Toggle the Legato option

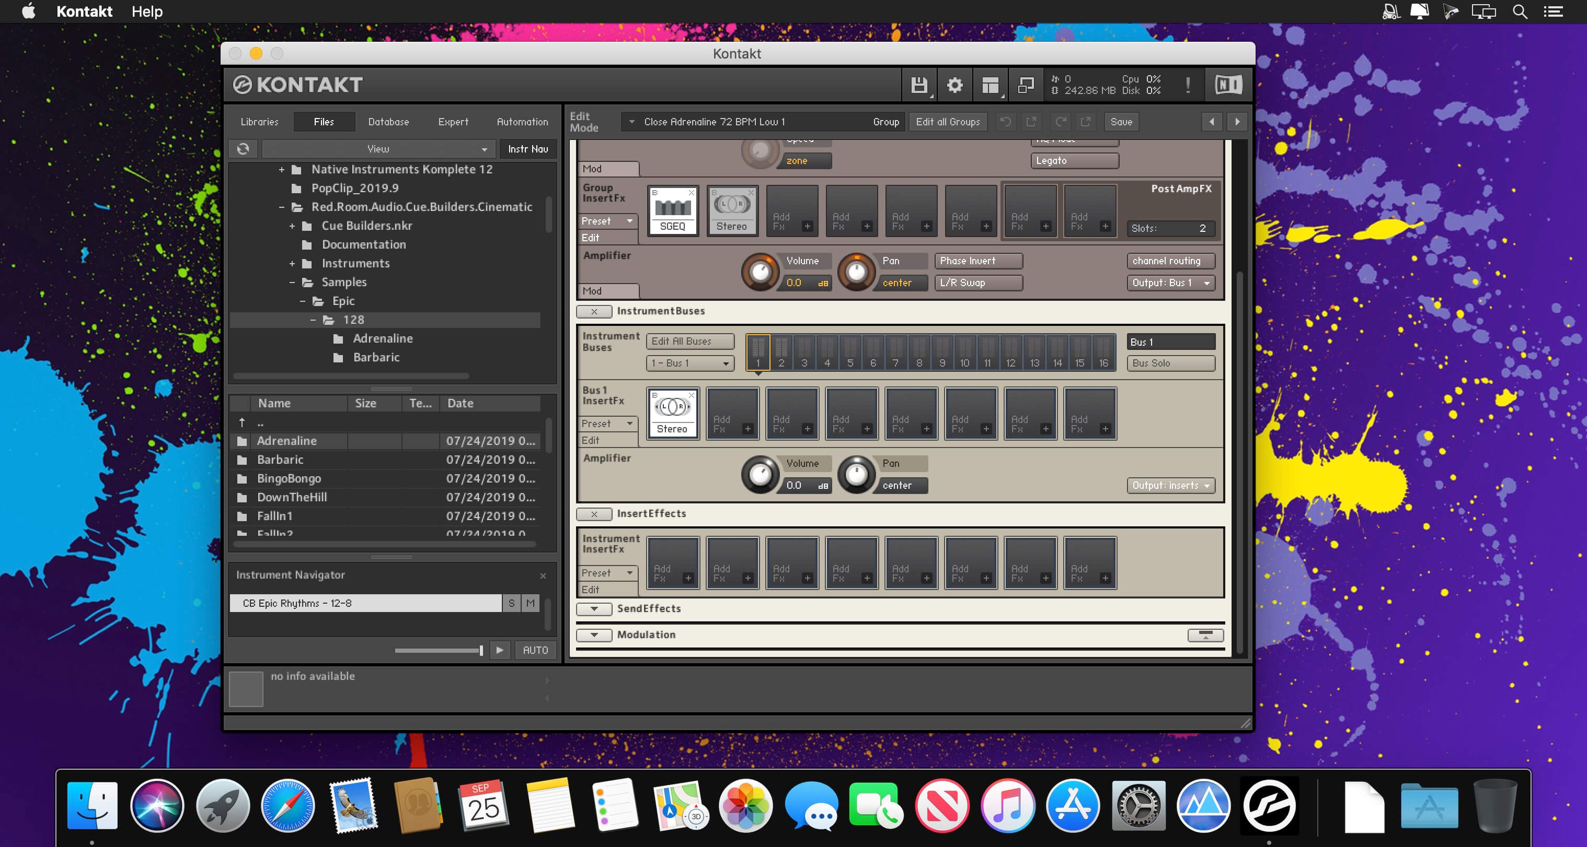(x=1074, y=161)
